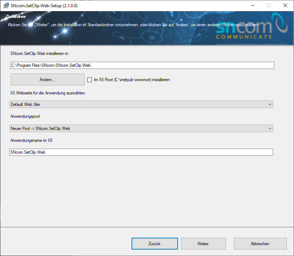Image resolution: width=294 pixels, height=256 pixels.
Task: Close the SNcom.SetClip.Web setup window
Action: (285, 6)
